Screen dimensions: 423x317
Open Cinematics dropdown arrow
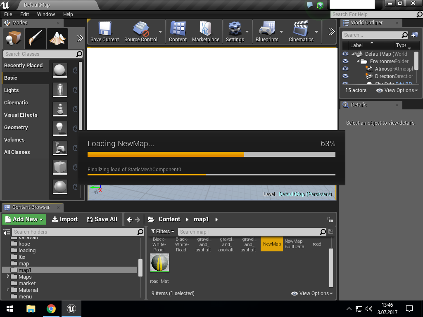[316, 32]
